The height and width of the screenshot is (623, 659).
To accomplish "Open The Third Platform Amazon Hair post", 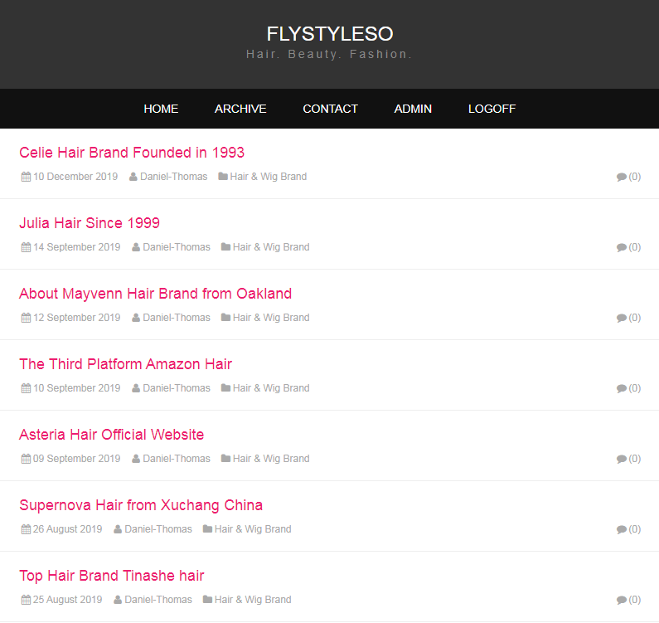I will click(126, 364).
